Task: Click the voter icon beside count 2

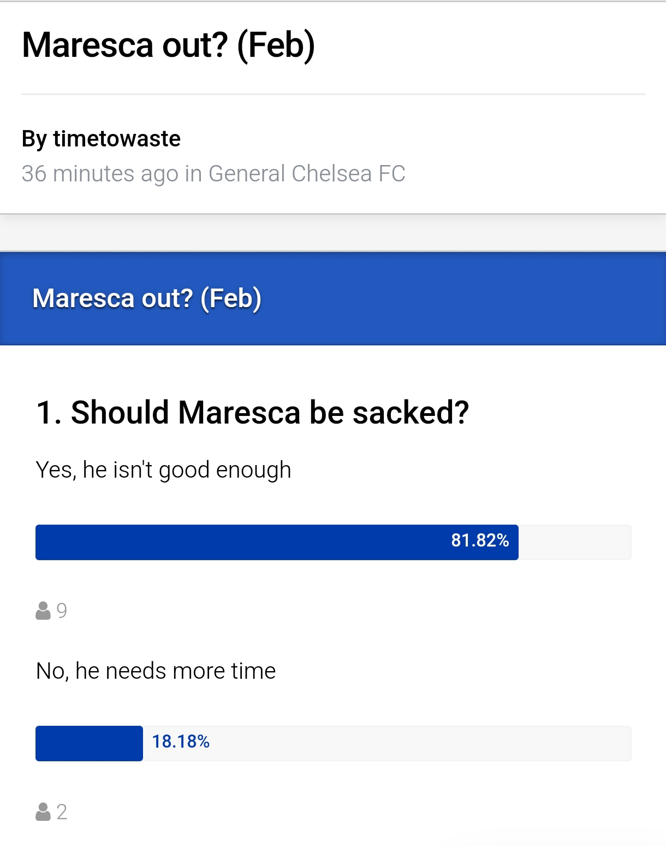Action: [x=43, y=812]
